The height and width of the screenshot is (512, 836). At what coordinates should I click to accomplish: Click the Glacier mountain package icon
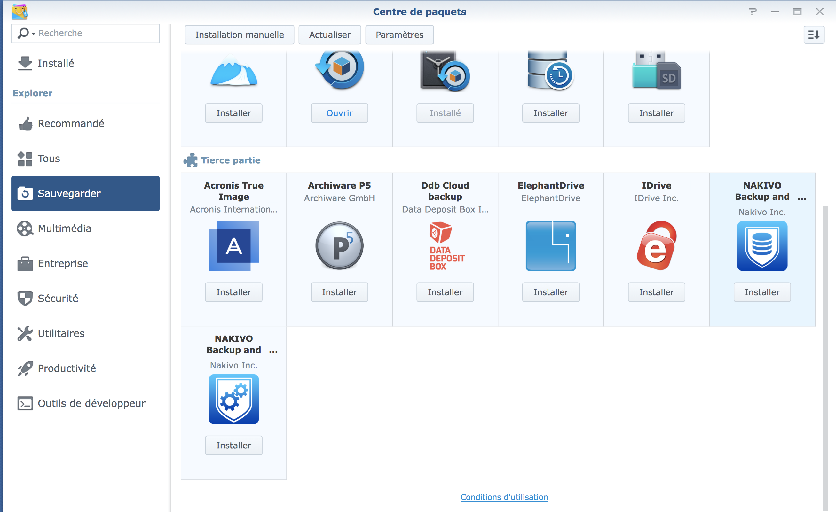234,71
